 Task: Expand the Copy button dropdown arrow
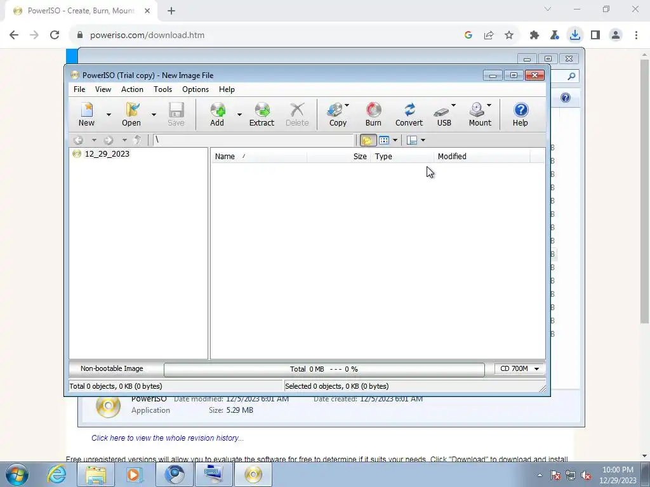pyautogui.click(x=347, y=106)
